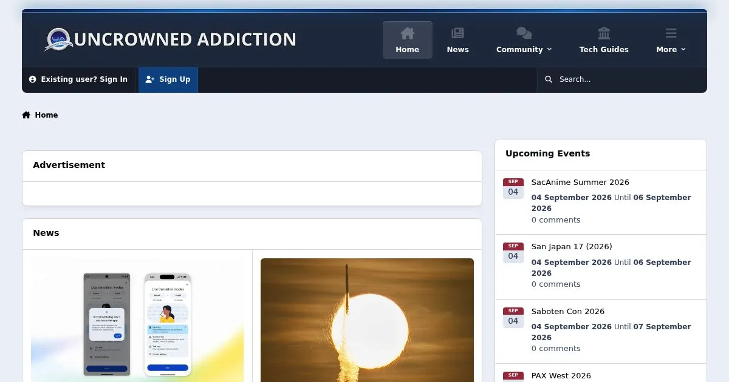
Task: Click the SEP 04 date badge for San Japan 17
Action: coord(513,253)
